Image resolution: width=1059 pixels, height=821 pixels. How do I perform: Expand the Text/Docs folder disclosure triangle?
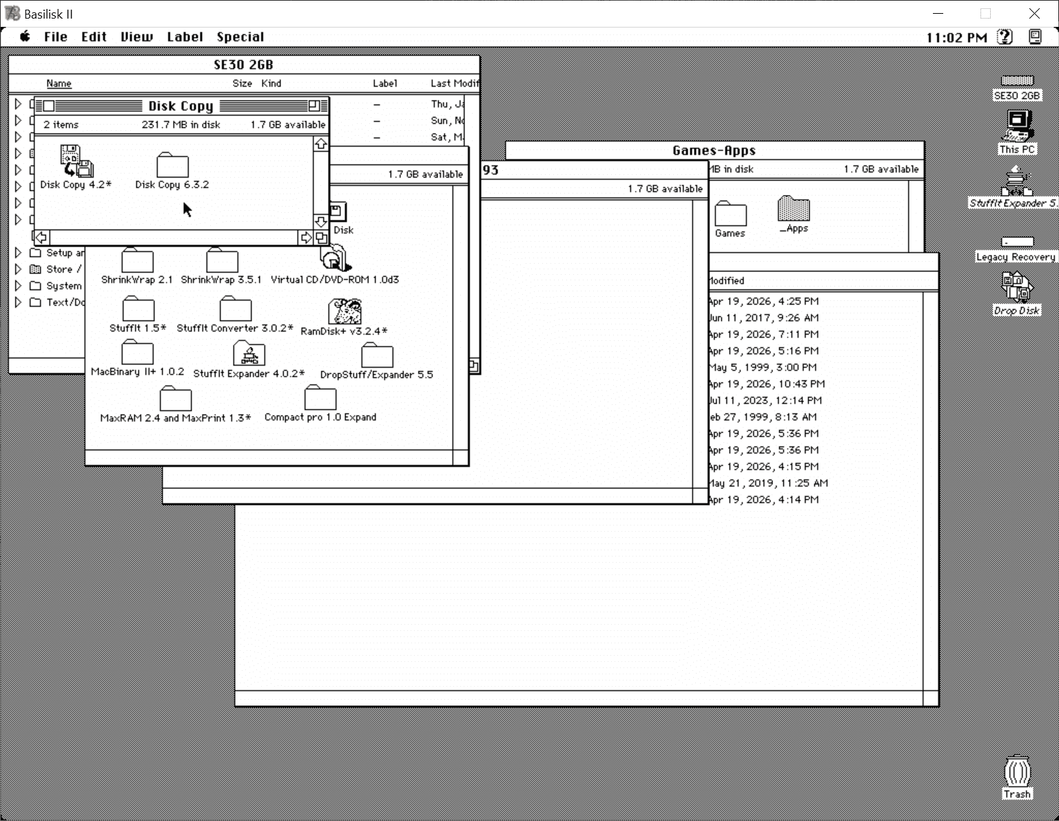coord(19,302)
